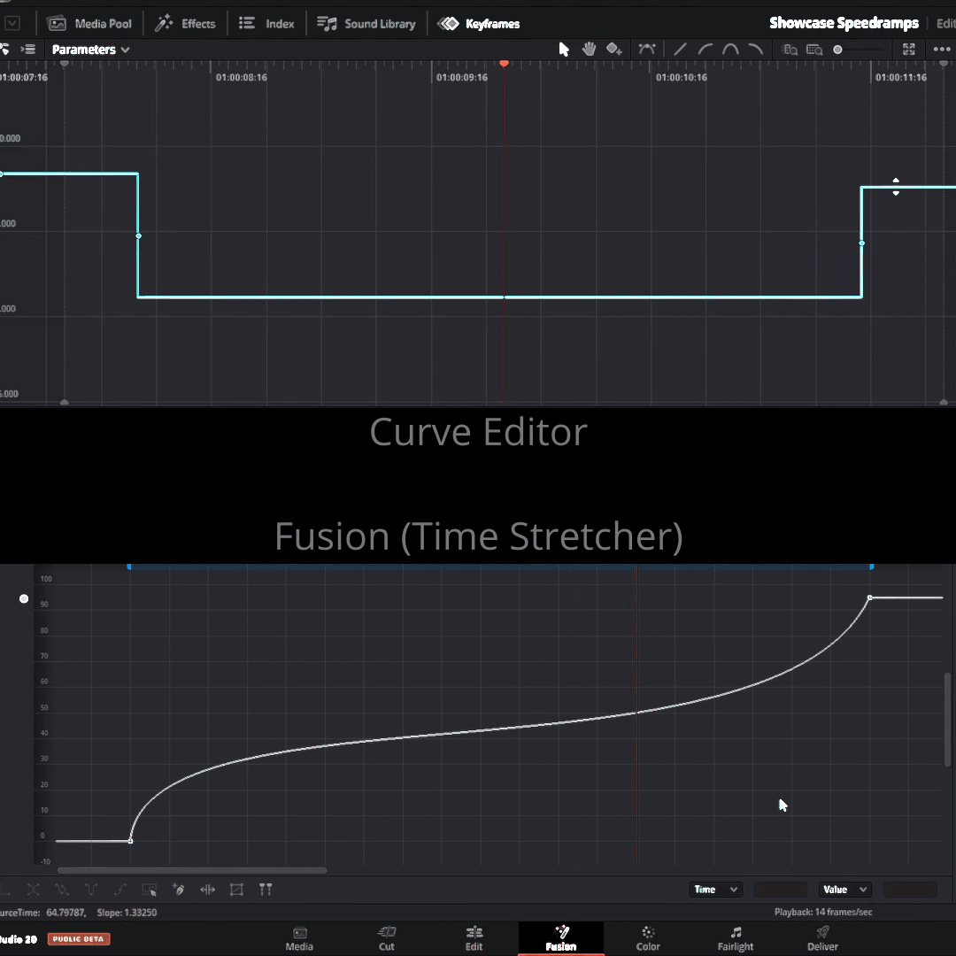956x956 pixels.
Task: Switch to the Color page
Action: point(648,938)
